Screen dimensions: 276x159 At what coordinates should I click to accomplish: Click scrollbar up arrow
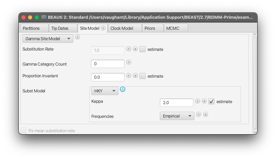point(255,34)
